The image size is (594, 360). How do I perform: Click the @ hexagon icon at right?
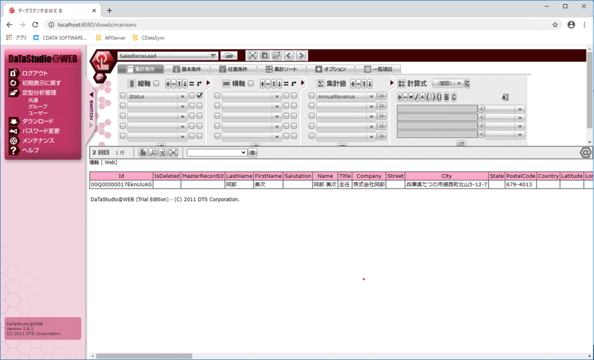586,153
